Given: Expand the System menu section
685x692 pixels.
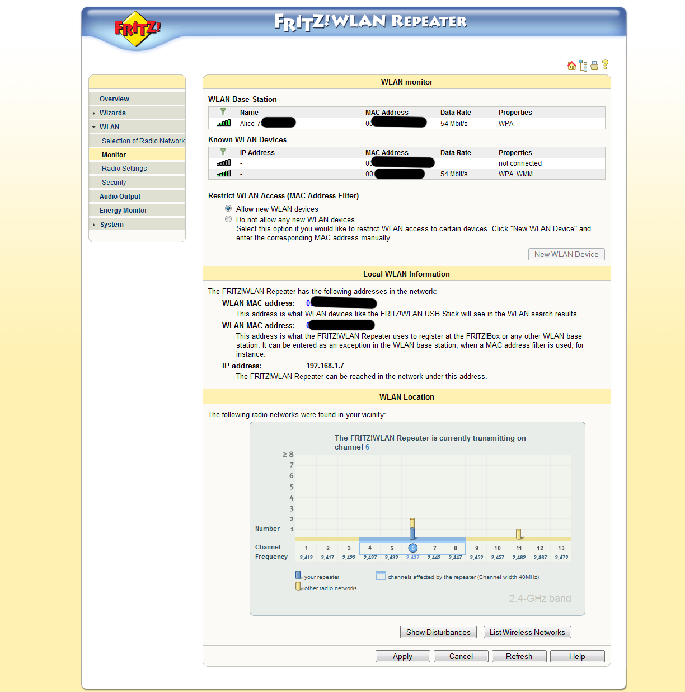Looking at the screenshot, I should [x=111, y=225].
